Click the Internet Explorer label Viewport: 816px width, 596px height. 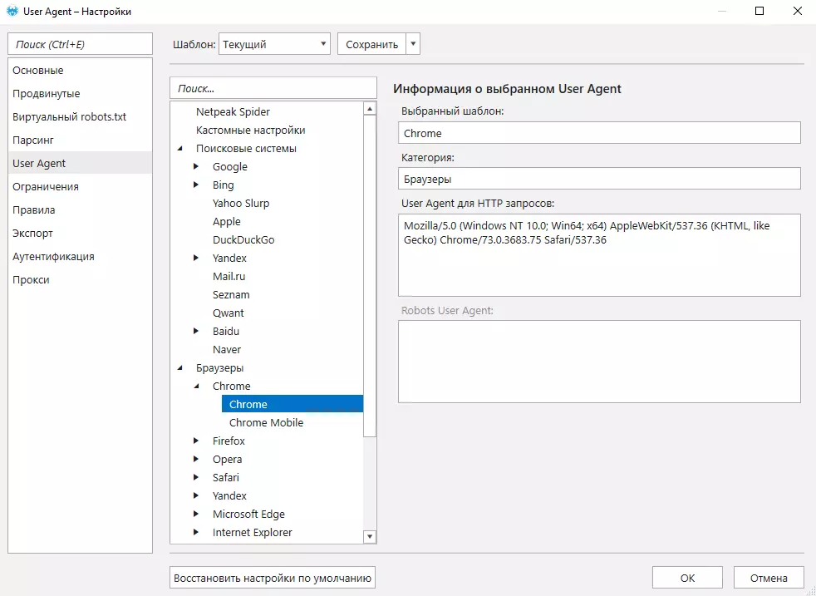click(253, 532)
